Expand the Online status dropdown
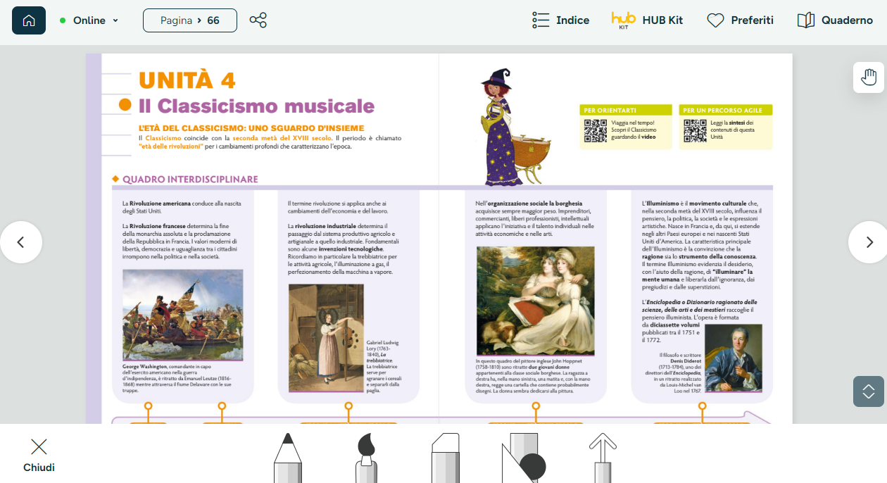The width and height of the screenshot is (887, 483). pyautogui.click(x=89, y=20)
